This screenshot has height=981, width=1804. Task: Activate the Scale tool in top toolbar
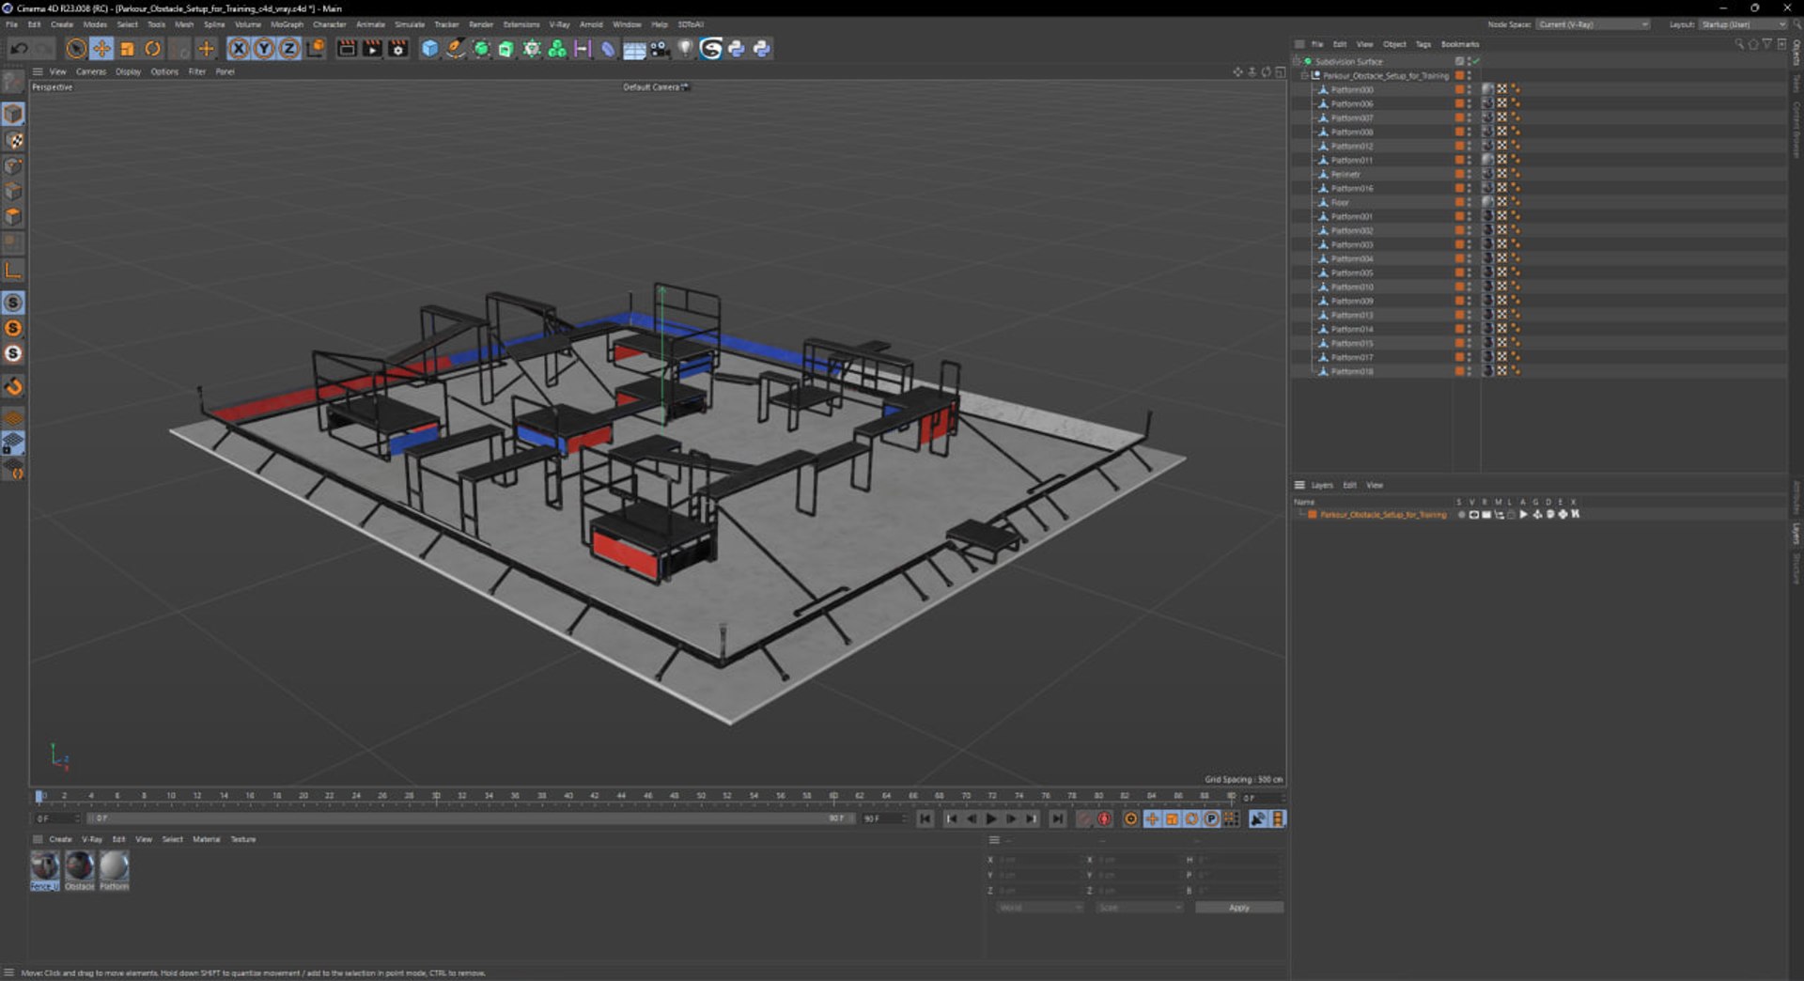127,49
